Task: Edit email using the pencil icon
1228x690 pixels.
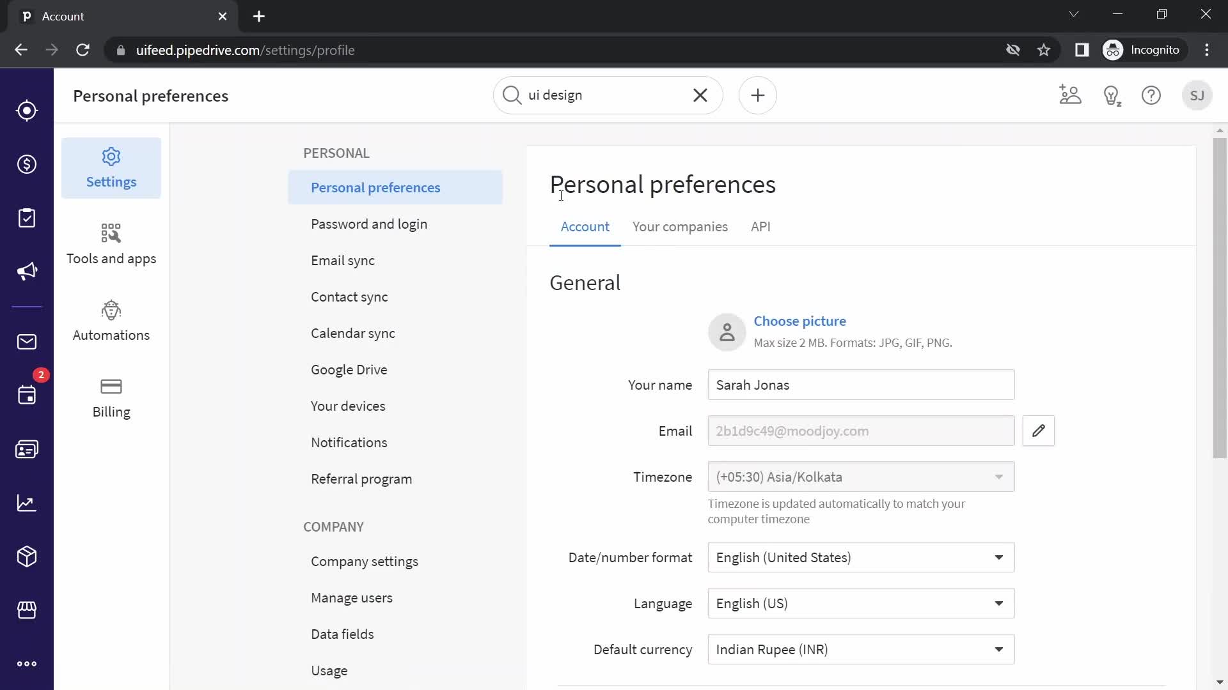Action: click(x=1039, y=431)
